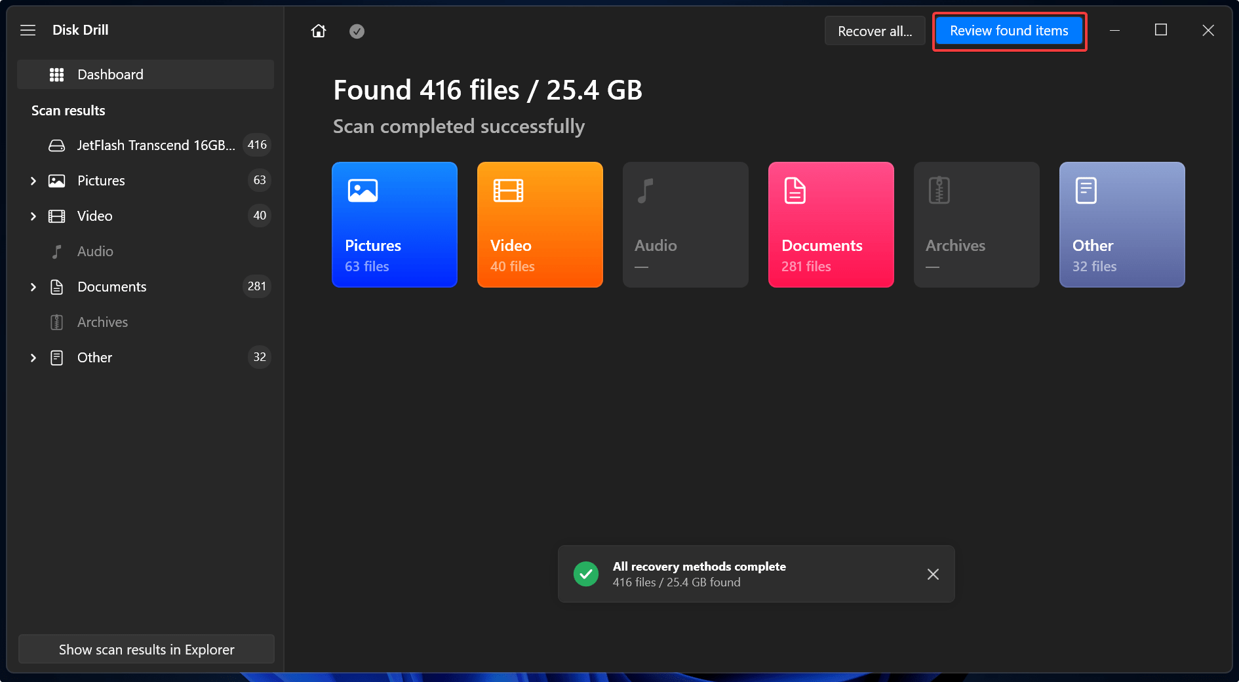The height and width of the screenshot is (682, 1239).
Task: Expand the Pictures tree node
Action: [33, 181]
